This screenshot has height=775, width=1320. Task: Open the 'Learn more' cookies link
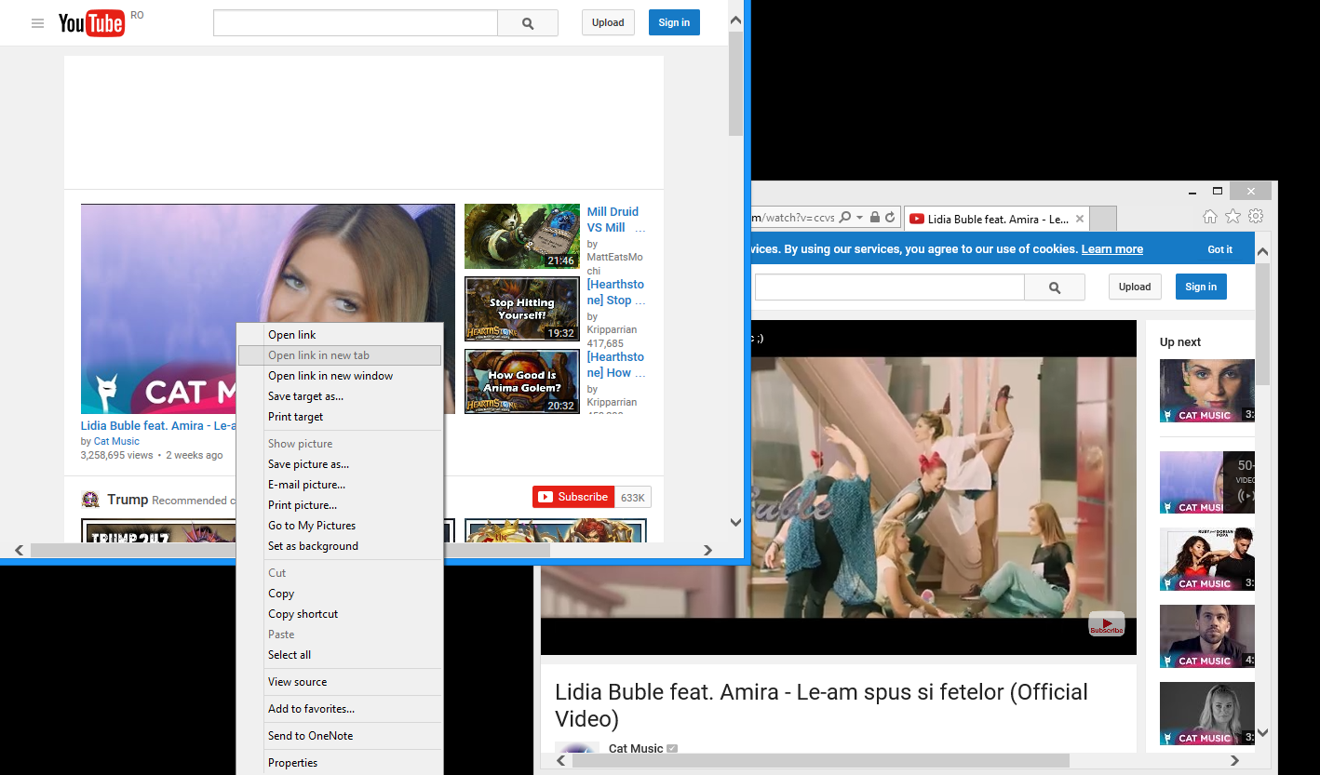[x=1111, y=249]
